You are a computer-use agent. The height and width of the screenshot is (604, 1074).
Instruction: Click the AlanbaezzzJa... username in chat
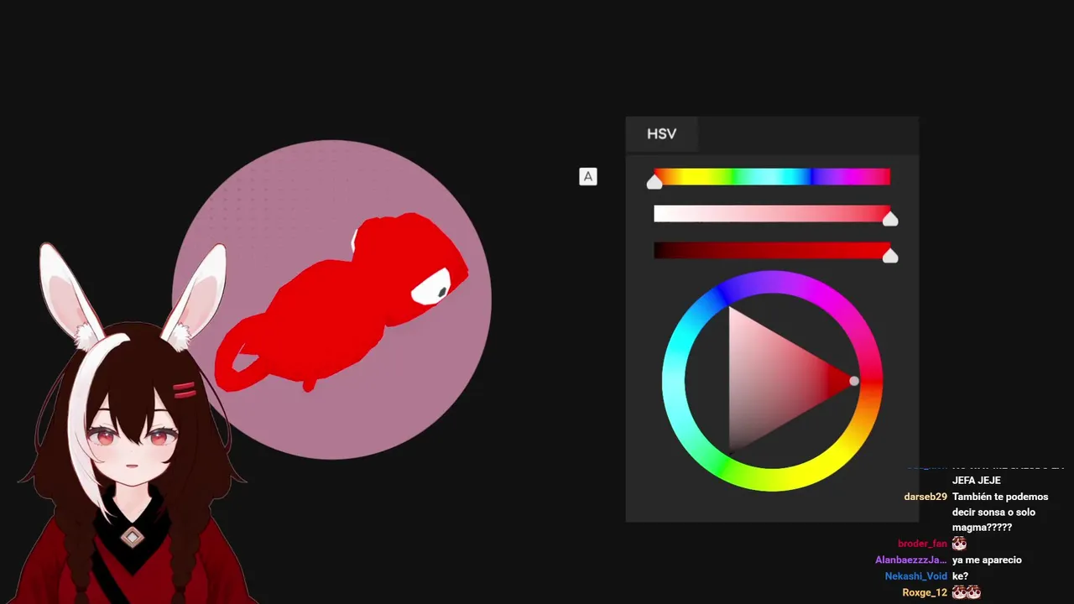coord(911,560)
